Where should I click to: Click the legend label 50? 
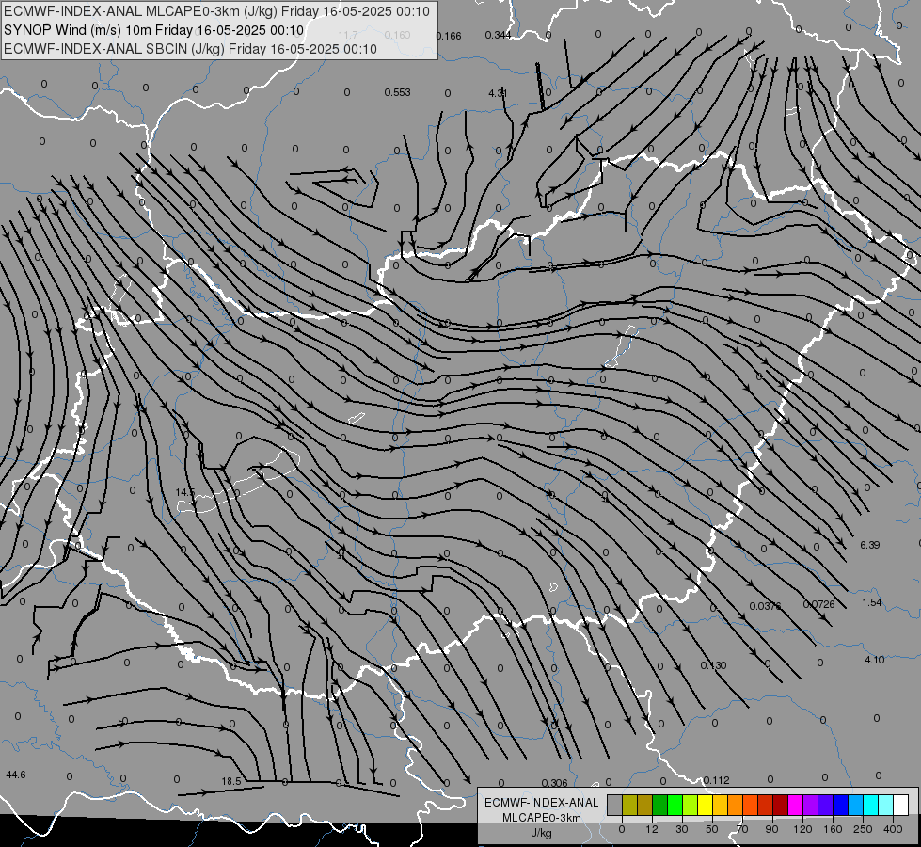click(x=712, y=829)
